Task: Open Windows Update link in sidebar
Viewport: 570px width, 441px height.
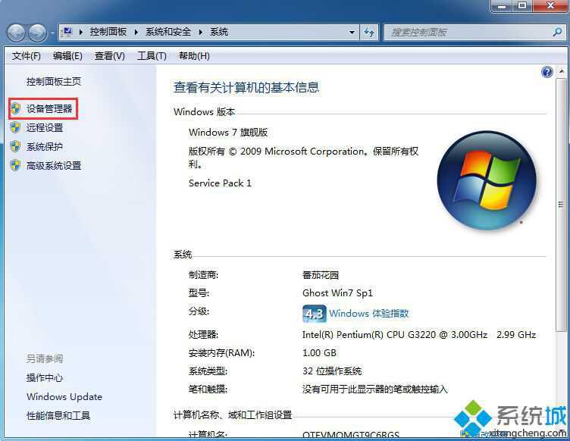Action: click(x=64, y=397)
